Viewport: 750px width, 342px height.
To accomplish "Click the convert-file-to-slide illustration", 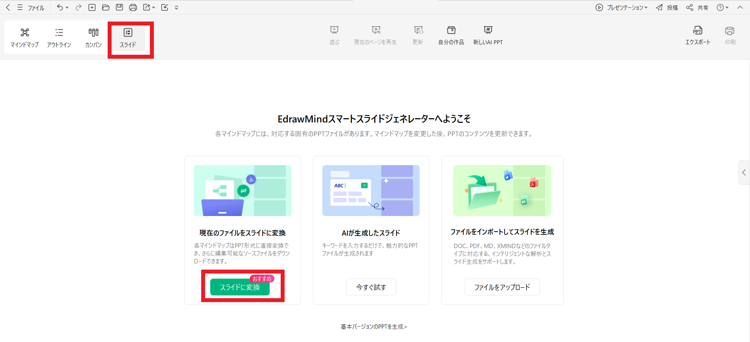I will 243,191.
